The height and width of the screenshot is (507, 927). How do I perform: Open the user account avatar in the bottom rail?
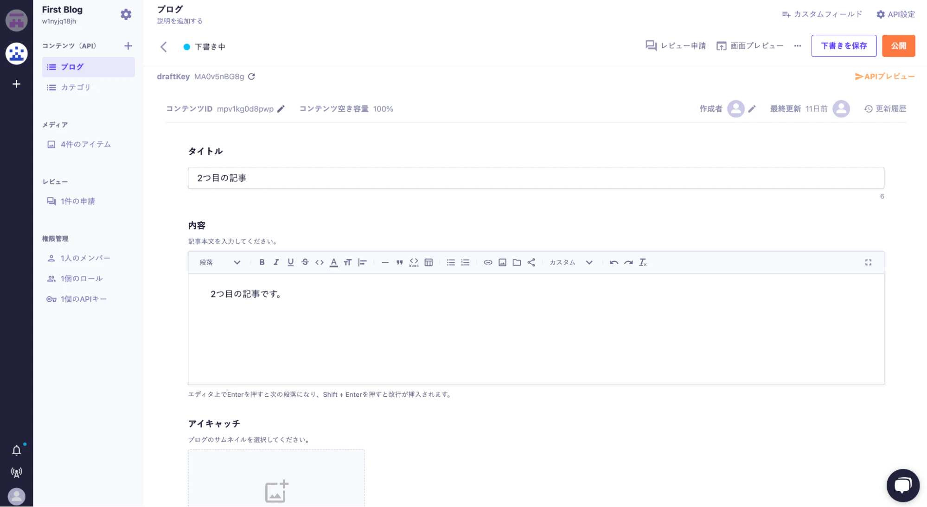[x=16, y=496]
